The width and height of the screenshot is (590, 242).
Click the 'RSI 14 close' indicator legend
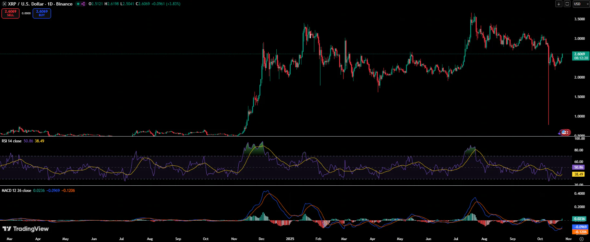12,141
